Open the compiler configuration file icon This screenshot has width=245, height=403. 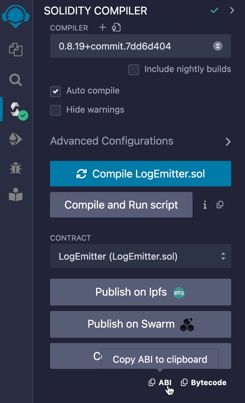pos(115,27)
